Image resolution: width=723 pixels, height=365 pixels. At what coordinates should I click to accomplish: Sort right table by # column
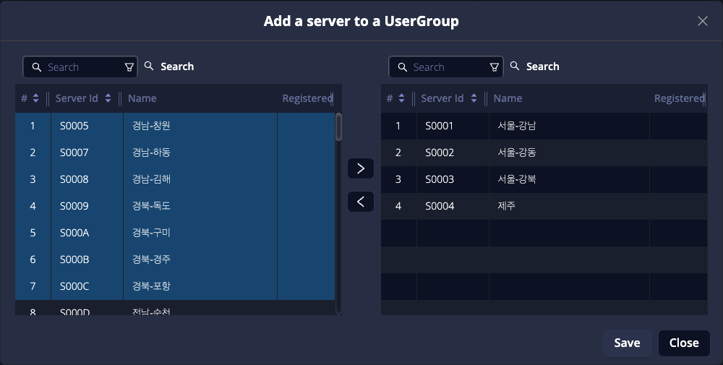coord(401,98)
